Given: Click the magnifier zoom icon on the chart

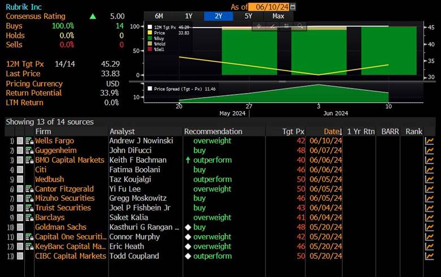Looking at the screenshot, I should (300, 26).
